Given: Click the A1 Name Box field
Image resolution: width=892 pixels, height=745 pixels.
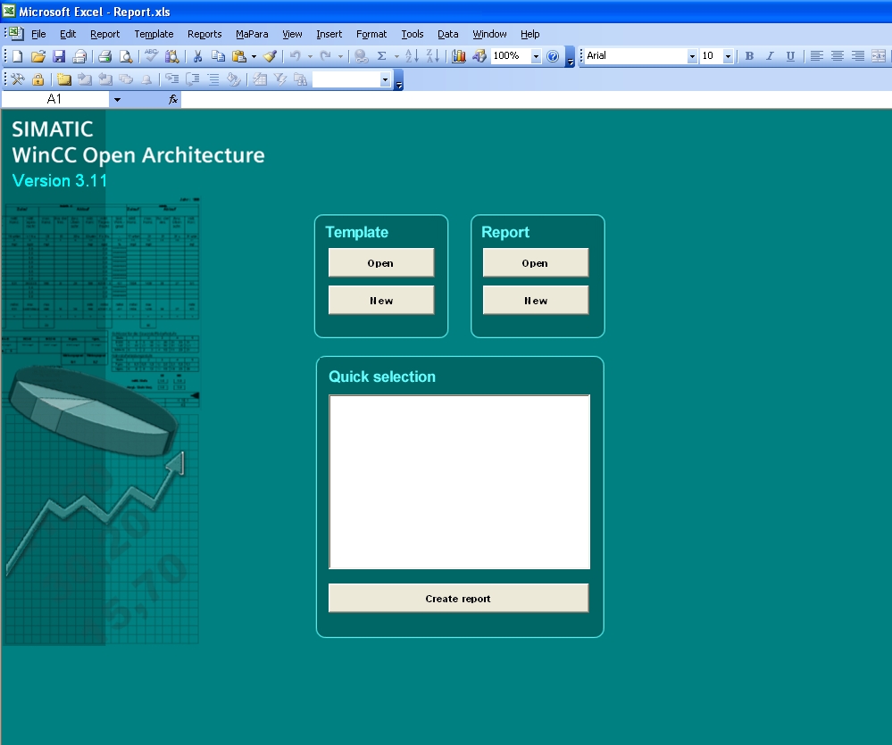Looking at the screenshot, I should pyautogui.click(x=54, y=99).
